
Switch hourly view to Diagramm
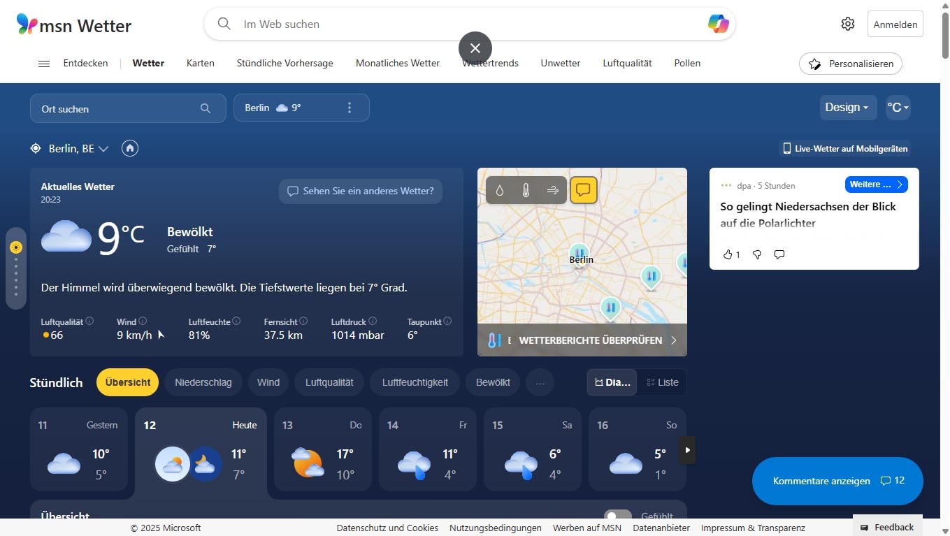coord(612,382)
